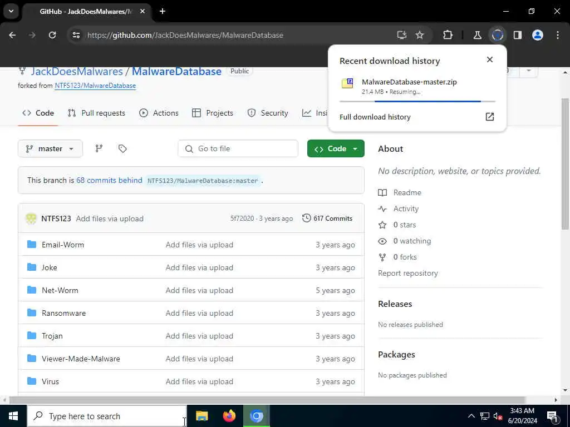Click the Go to file search field

pyautogui.click(x=238, y=148)
